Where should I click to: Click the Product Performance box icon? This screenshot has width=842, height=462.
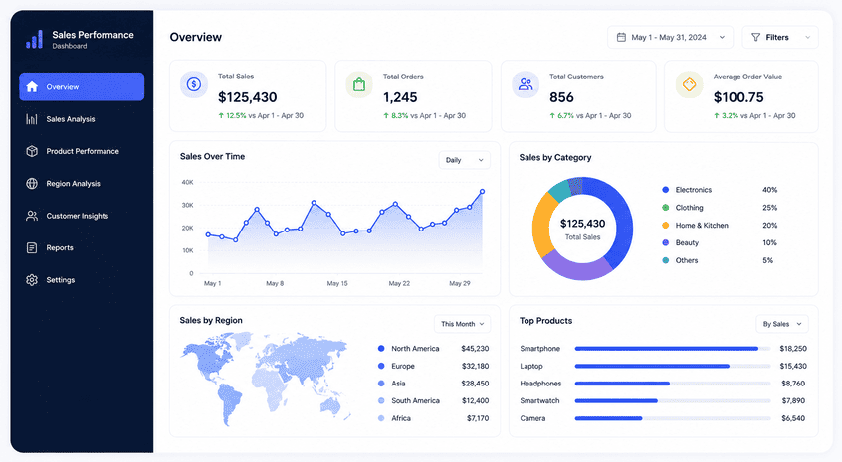tap(32, 151)
